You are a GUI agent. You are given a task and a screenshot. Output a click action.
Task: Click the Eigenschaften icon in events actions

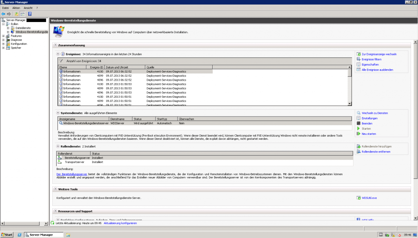coord(358,64)
